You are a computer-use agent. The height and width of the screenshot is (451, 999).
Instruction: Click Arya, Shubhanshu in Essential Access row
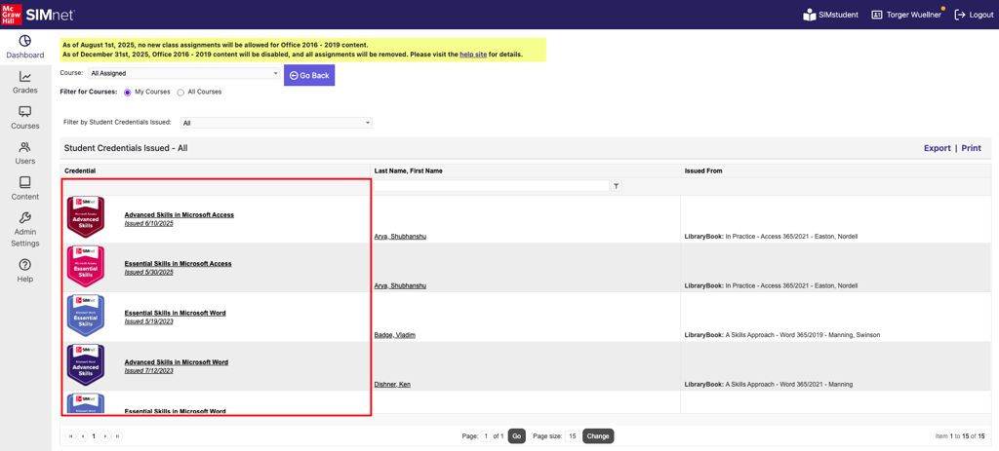(400, 285)
